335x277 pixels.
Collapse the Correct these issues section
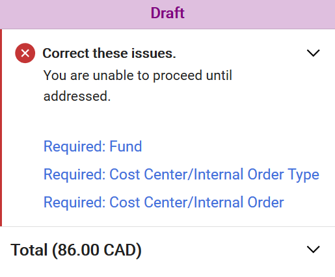click(x=313, y=53)
